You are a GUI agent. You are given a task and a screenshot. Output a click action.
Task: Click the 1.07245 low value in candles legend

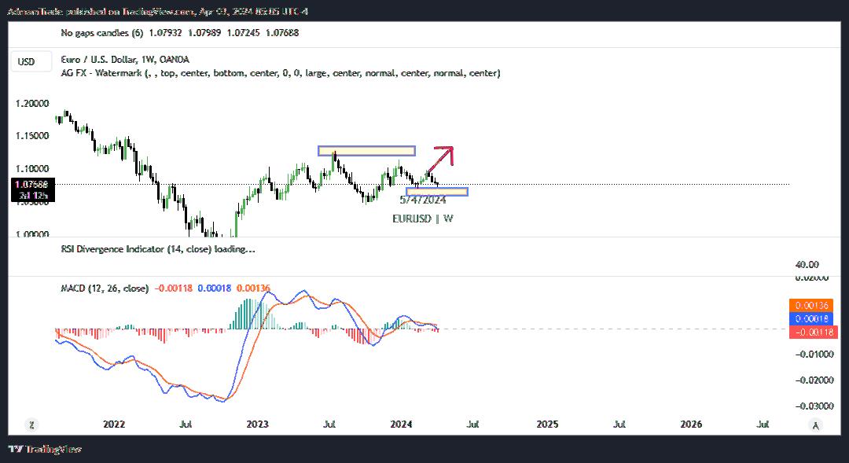(x=244, y=33)
